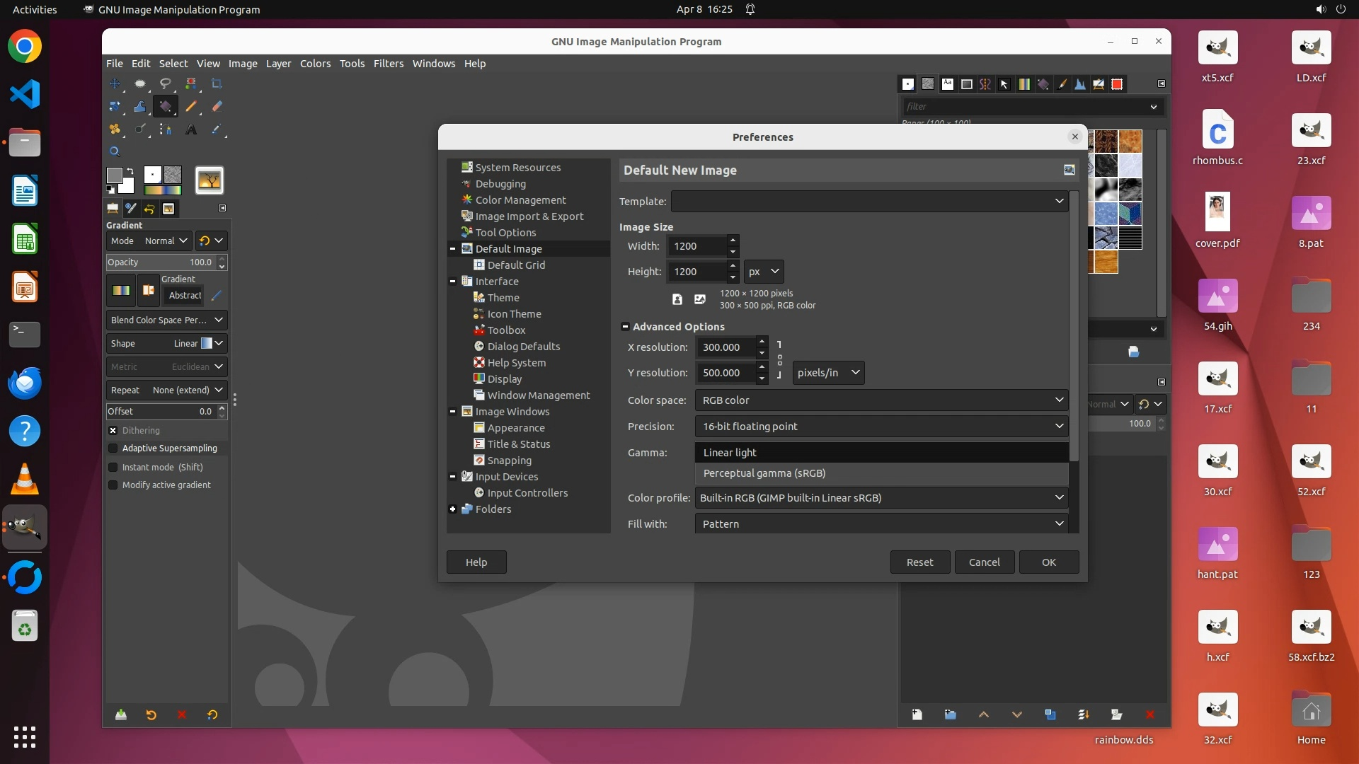Screen dimensions: 1359x764
Task: Enable Modify active gradient checkbox
Action: click(x=113, y=485)
